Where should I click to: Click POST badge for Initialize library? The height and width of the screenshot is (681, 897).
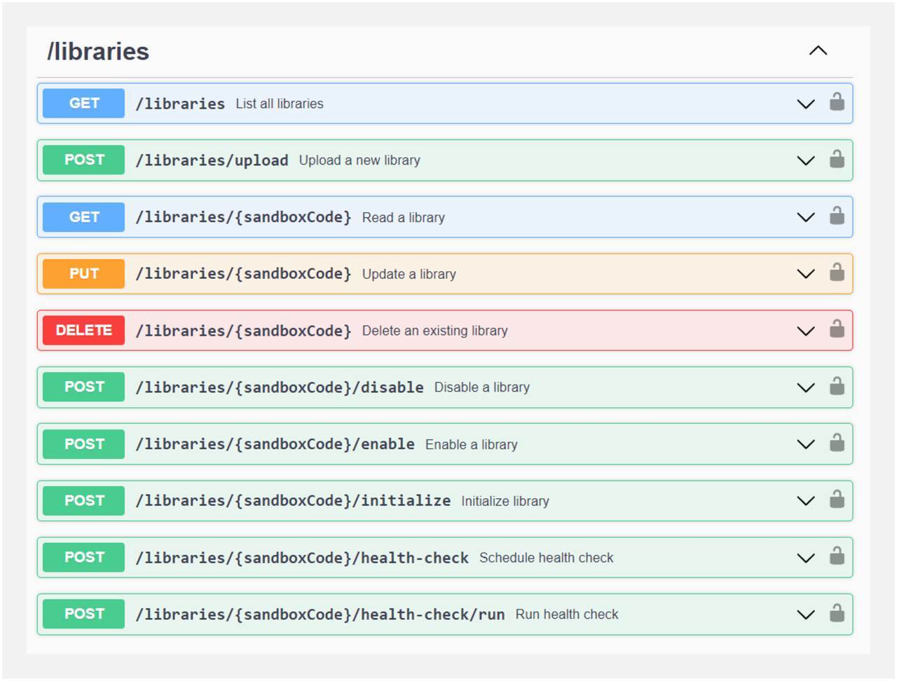point(83,501)
